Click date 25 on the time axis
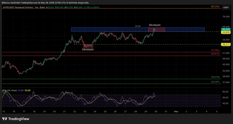This screenshot has width=233, height=124. click(x=105, y=112)
